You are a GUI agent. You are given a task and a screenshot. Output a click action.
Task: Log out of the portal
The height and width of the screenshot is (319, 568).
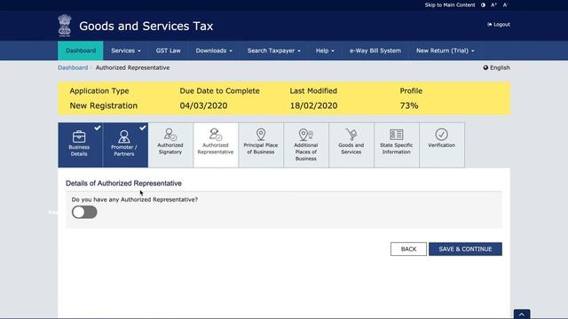tap(499, 25)
